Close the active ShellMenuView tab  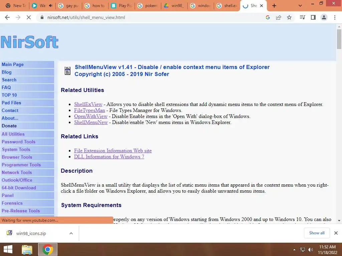262,6
